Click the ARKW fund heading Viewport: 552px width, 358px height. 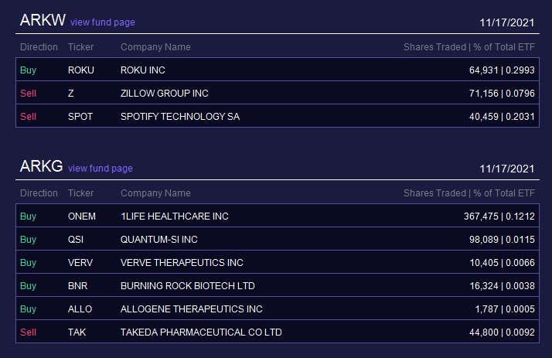(43, 20)
